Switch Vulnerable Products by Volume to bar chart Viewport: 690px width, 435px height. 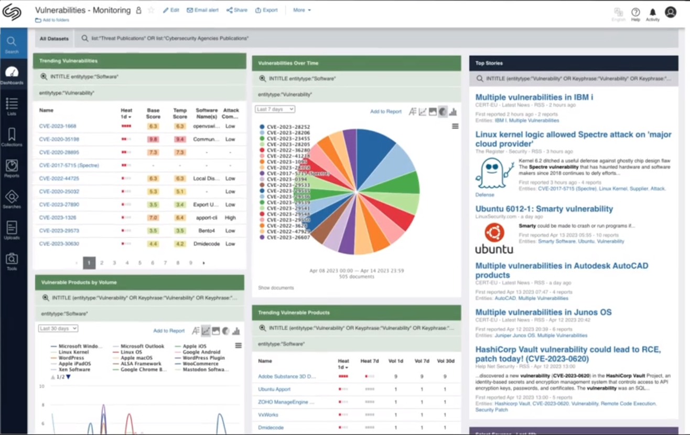click(236, 331)
